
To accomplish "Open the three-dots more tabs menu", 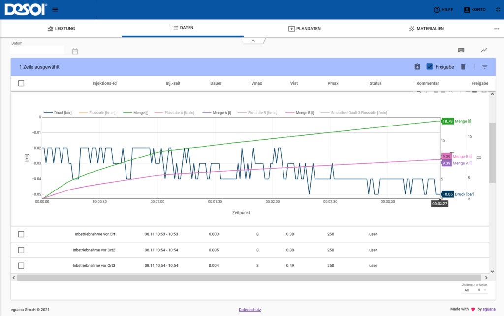I will pyautogui.click(x=497, y=29).
